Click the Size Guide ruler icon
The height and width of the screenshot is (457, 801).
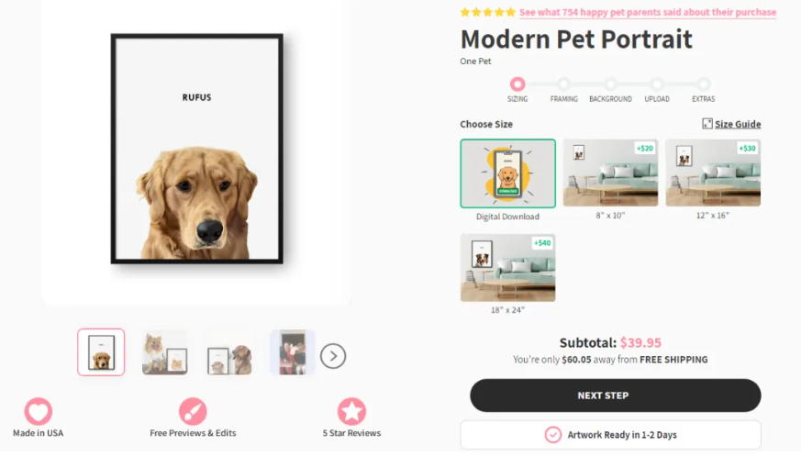pos(707,124)
